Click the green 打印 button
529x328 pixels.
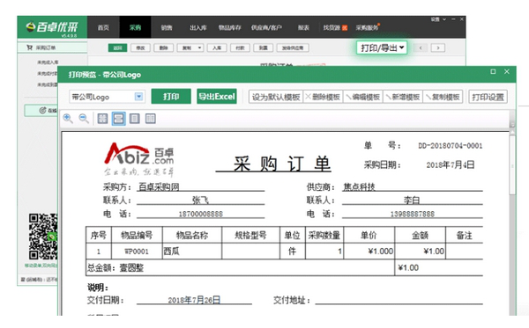tap(171, 97)
